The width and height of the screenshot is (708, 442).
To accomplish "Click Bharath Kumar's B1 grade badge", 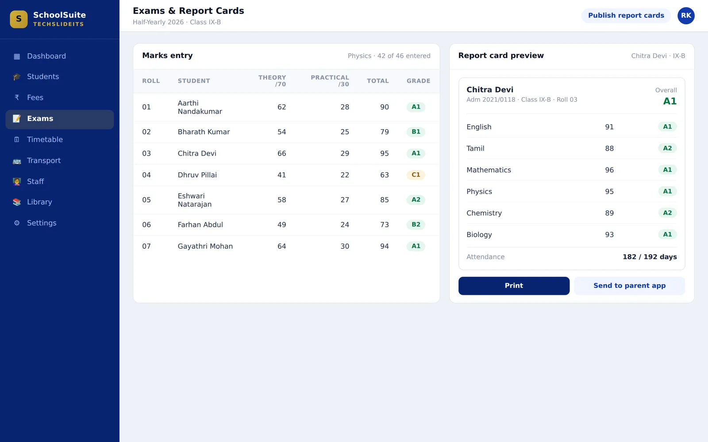I will tap(416, 132).
